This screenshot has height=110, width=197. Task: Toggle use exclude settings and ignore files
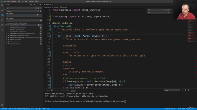[41, 20]
